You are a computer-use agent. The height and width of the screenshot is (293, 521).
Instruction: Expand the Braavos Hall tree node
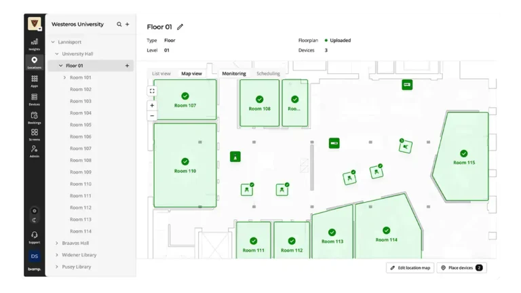[x=56, y=243]
